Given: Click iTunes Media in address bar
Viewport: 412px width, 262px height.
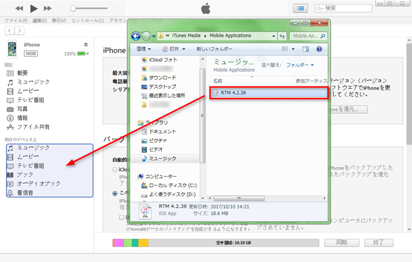Looking at the screenshot, I should coord(186,35).
